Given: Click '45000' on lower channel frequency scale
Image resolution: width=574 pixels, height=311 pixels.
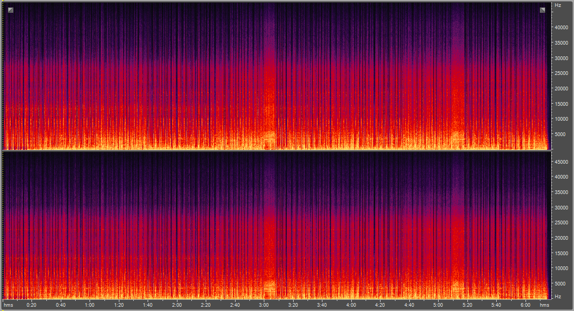Looking at the screenshot, I should tap(561, 162).
